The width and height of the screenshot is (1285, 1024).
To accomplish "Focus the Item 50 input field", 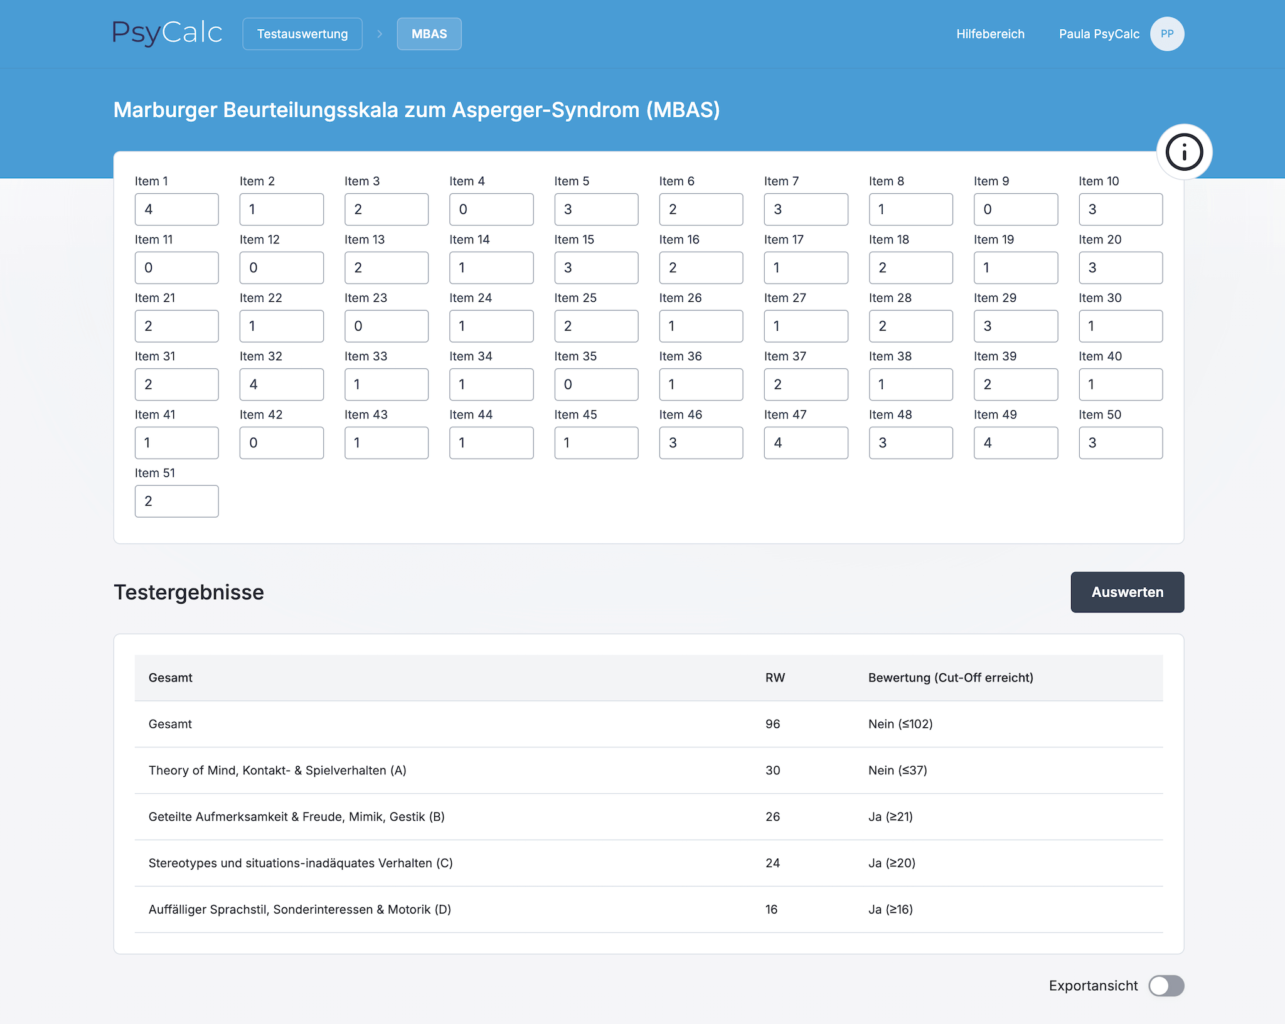I will point(1120,443).
